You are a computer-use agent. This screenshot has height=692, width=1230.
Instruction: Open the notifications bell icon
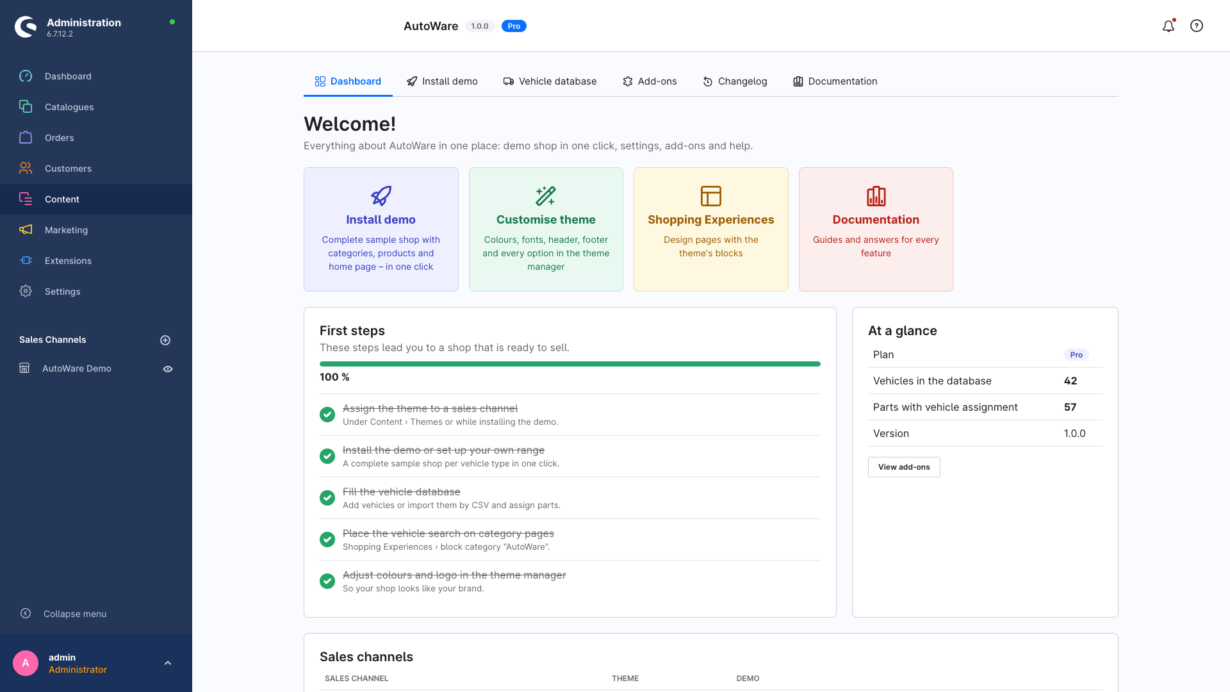[x=1168, y=26]
